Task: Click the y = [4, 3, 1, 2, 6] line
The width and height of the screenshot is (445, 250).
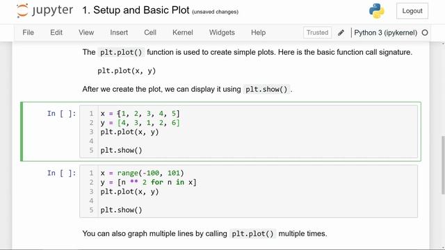Action: [140, 123]
